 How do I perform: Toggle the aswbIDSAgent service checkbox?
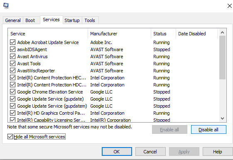tap(12, 49)
